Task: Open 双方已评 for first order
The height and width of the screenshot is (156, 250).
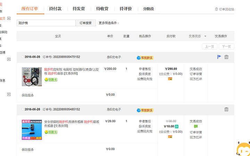Action: (x=196, y=79)
